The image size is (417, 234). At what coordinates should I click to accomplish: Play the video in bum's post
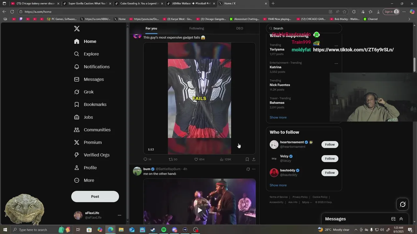[x=200, y=210]
